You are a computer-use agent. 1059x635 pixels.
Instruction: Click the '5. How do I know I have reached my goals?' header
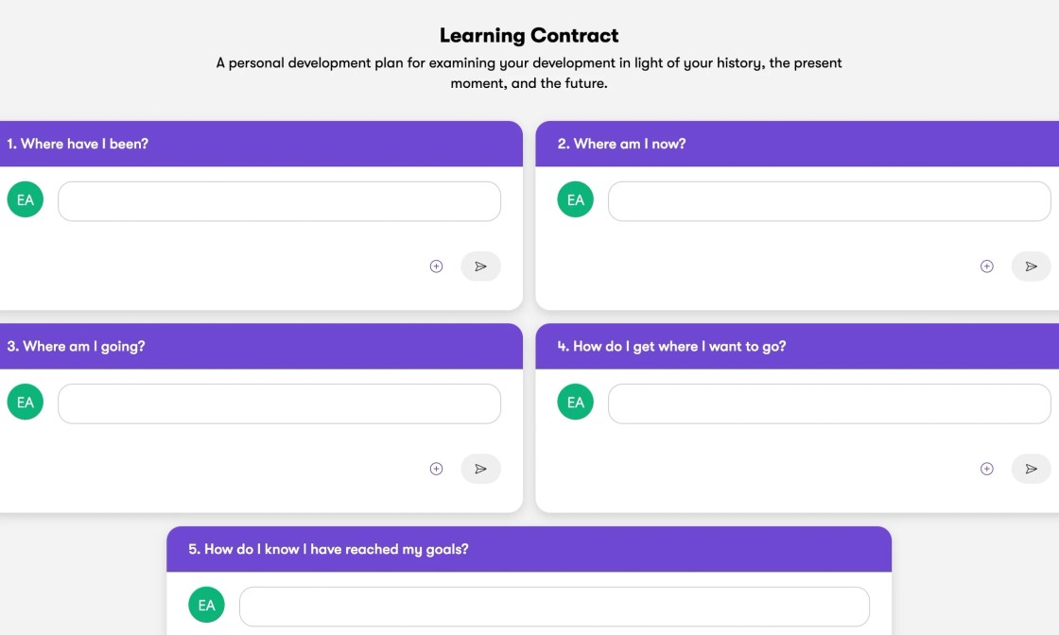pyautogui.click(x=328, y=549)
